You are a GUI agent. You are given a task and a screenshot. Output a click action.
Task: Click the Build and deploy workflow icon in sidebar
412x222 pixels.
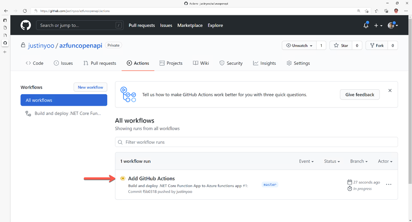pos(28,114)
